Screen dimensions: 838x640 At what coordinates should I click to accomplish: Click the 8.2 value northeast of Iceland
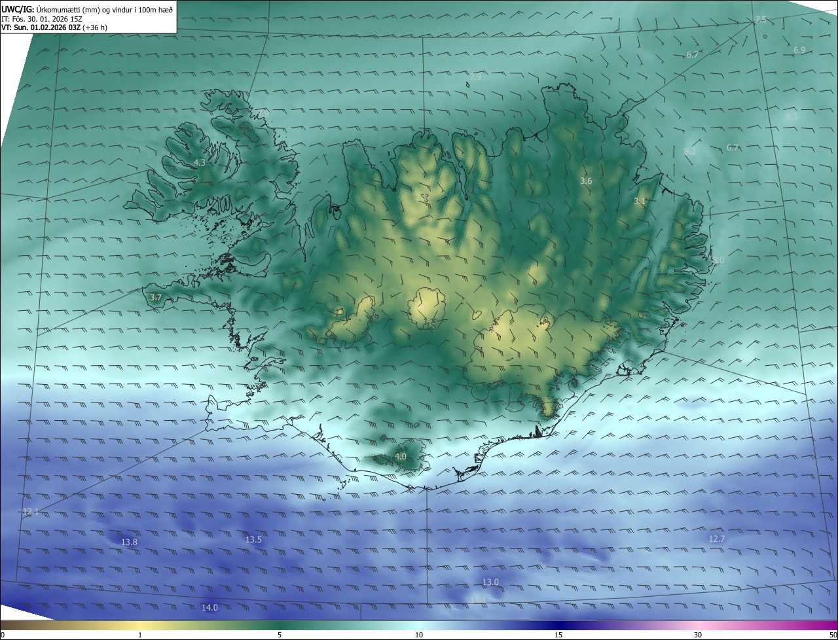[690, 151]
